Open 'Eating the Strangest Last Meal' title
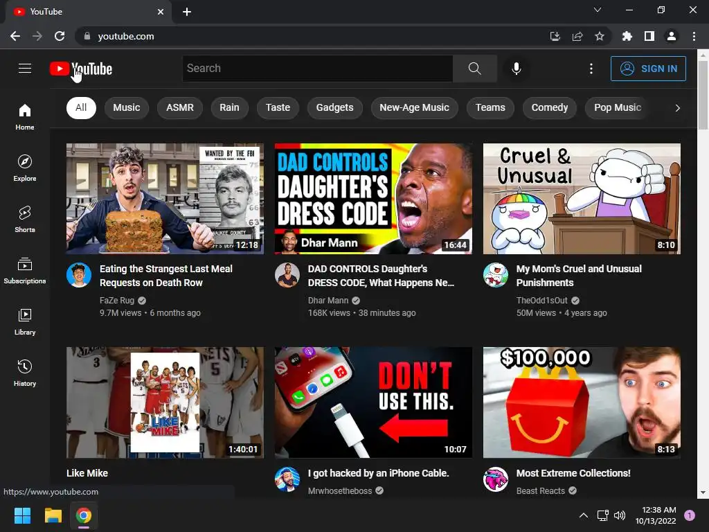This screenshot has height=532, width=709. click(x=166, y=276)
